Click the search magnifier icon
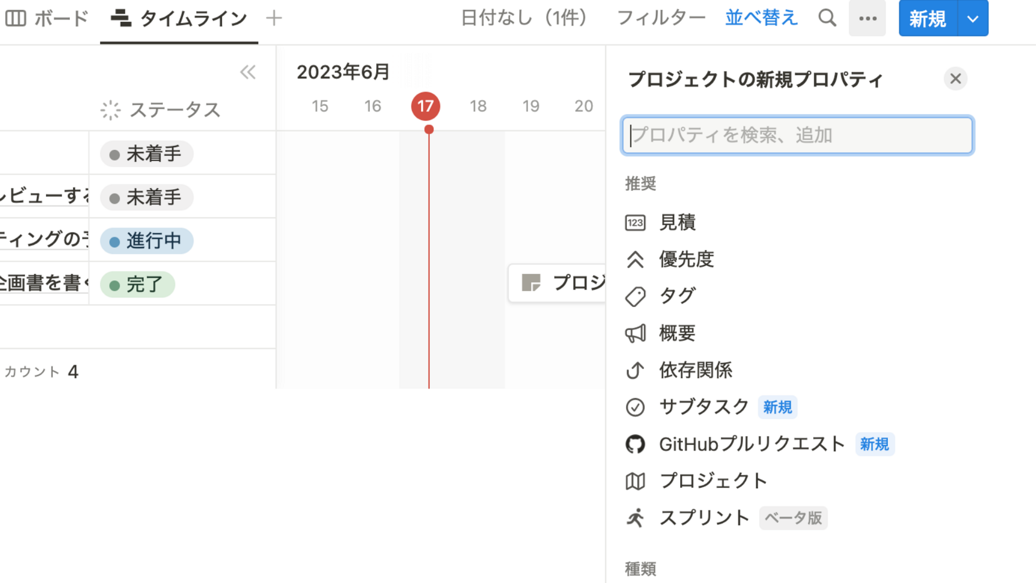 (827, 18)
